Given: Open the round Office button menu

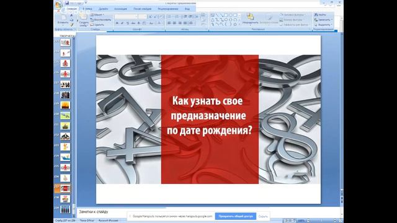Looking at the screenshot, I should click(58, 5).
